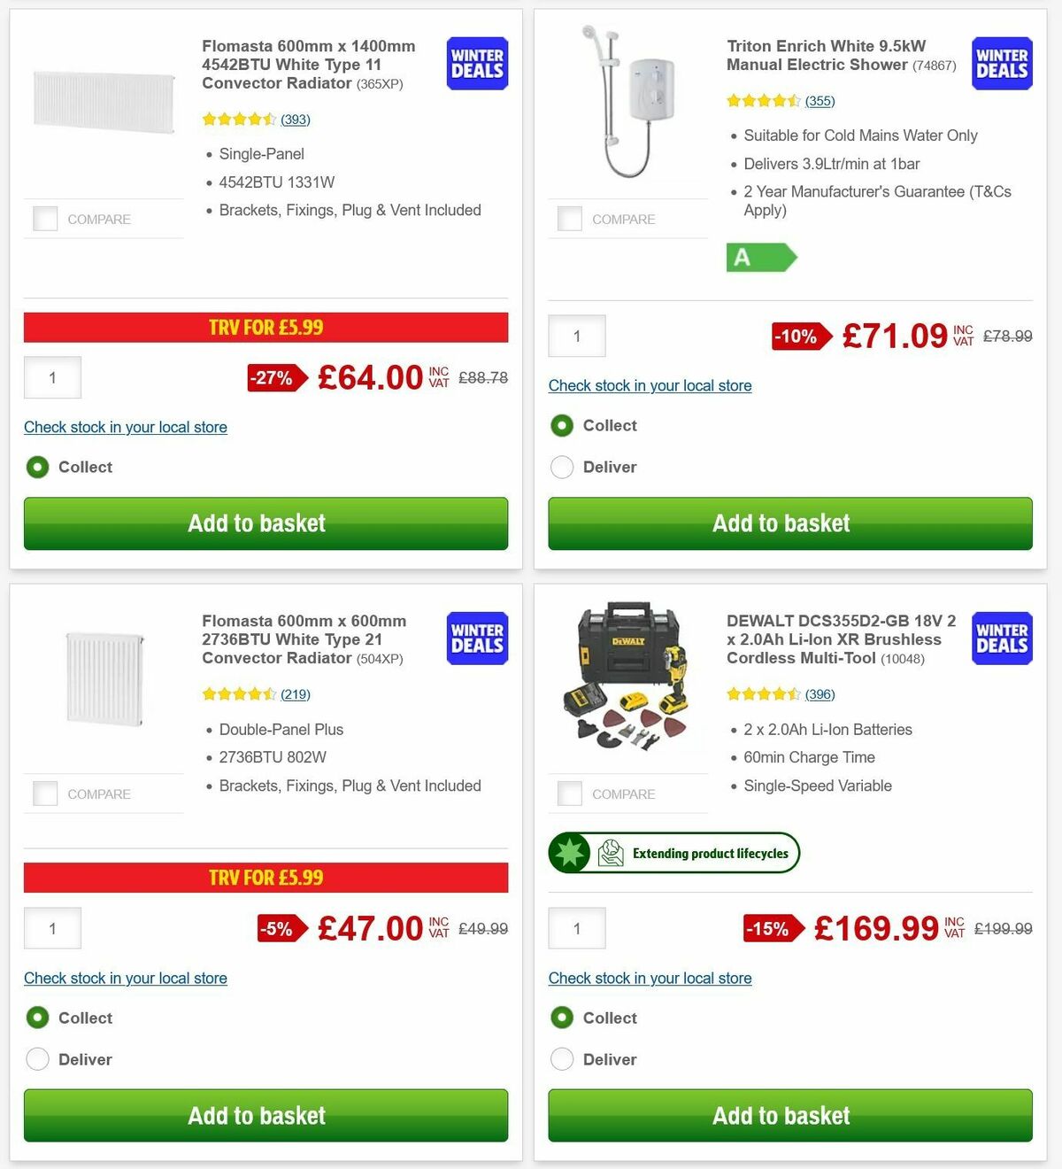The image size is (1062, 1169).
Task: Click the Winter Deals badge on DEWALT multi-tool
Action: click(1001, 638)
